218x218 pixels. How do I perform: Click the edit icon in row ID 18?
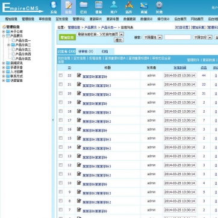[x=79, y=111]
